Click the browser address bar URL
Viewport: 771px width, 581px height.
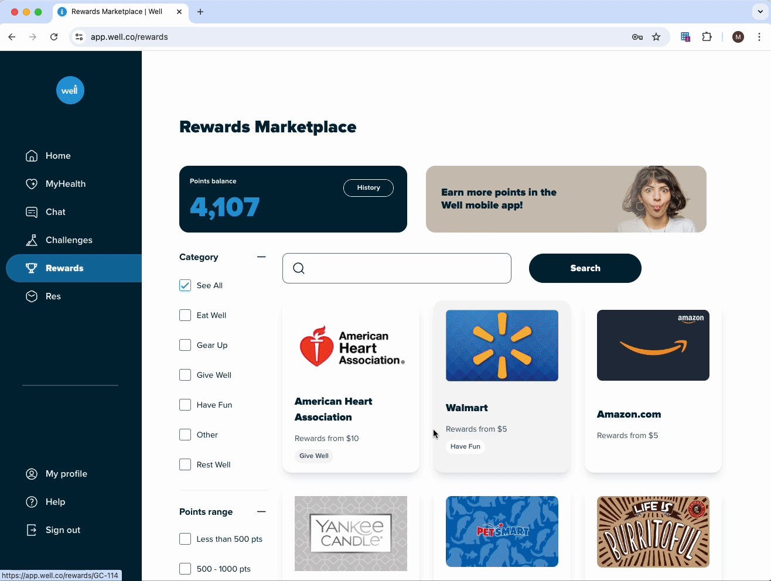coord(129,37)
